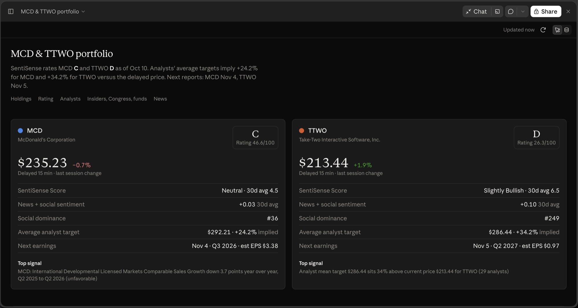The image size is (578, 308).
Task: Click 'Neutral · 30d avg 4.5' value
Action: coord(250,191)
